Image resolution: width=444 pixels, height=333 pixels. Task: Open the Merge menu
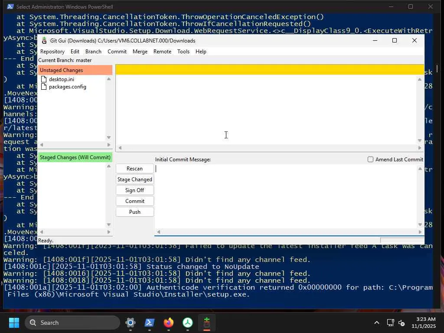(x=140, y=52)
